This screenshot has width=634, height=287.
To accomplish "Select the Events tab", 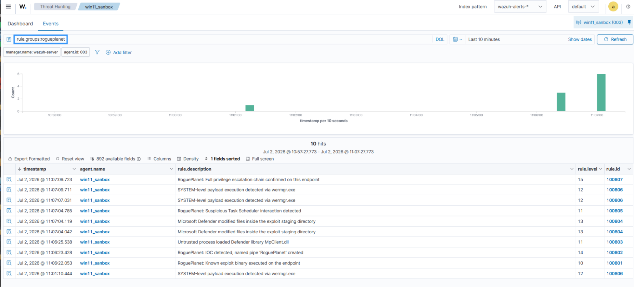I will 51,24.
